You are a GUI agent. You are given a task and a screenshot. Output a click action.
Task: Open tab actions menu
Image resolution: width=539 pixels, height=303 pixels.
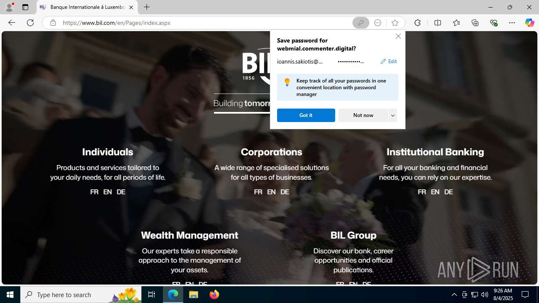click(25, 7)
